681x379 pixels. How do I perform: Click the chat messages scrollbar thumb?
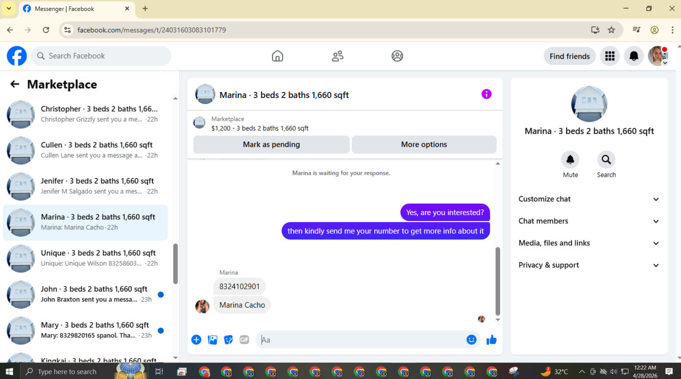[498, 281]
